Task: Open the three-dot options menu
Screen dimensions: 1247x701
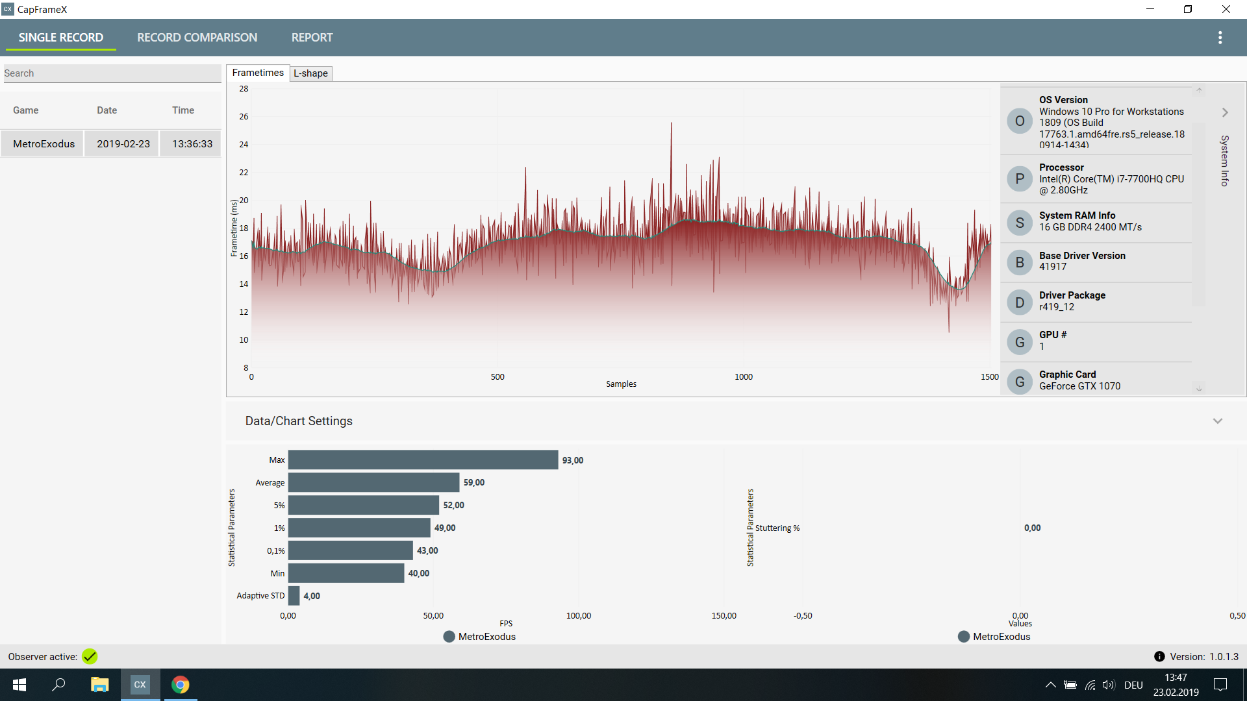Action: pyautogui.click(x=1220, y=38)
